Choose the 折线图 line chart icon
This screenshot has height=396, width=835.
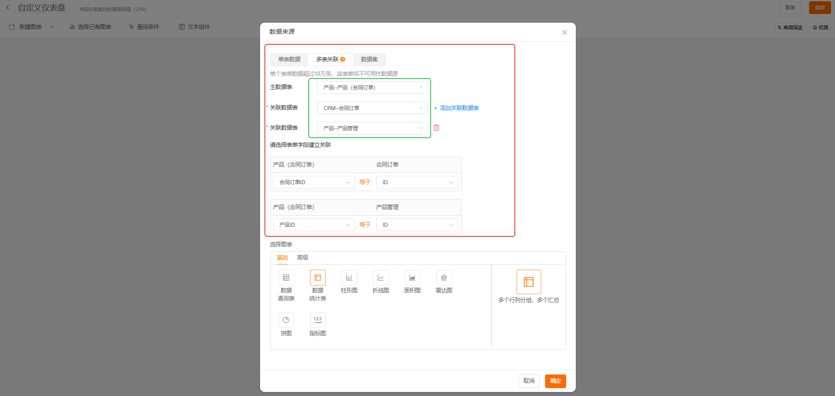(x=381, y=278)
